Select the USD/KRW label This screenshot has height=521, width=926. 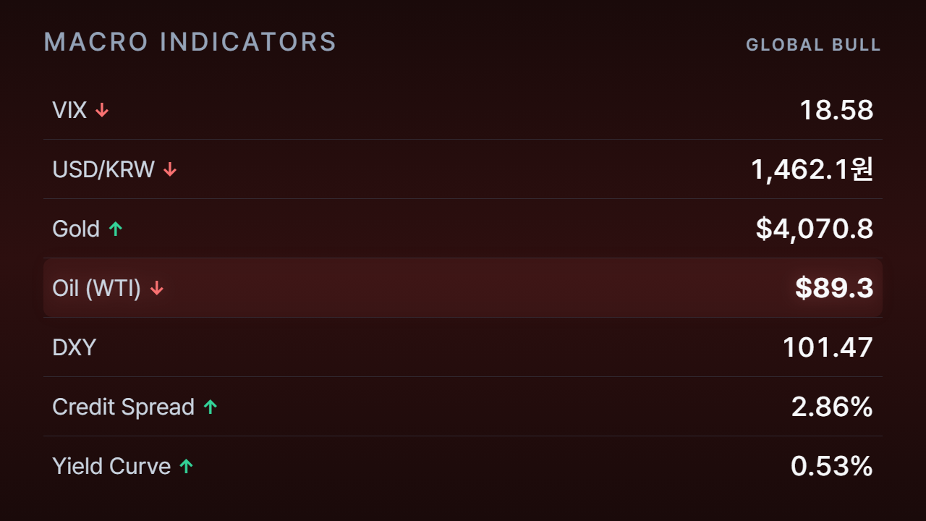pos(103,169)
